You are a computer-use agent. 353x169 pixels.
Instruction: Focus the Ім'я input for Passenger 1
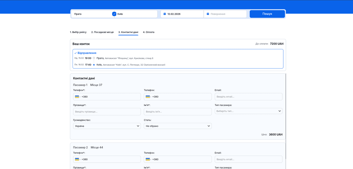pyautogui.click(x=177, y=112)
